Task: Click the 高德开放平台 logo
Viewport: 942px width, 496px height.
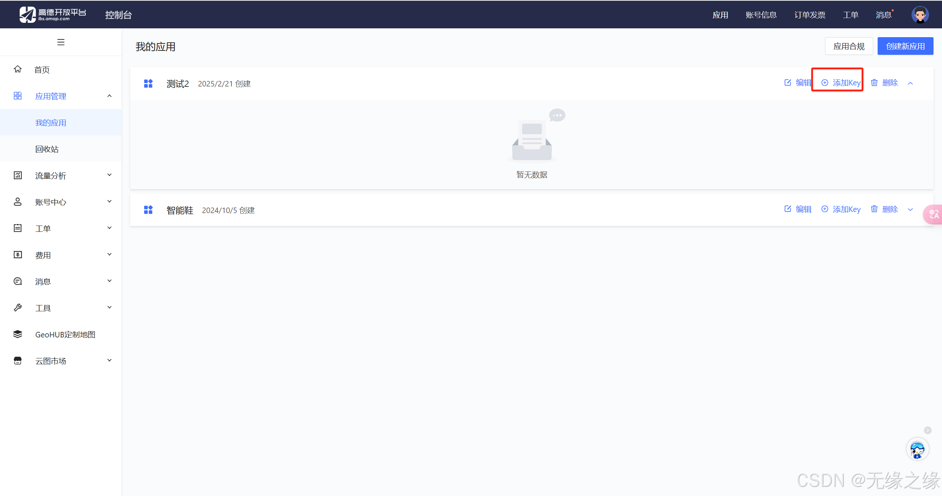Action: coord(53,15)
